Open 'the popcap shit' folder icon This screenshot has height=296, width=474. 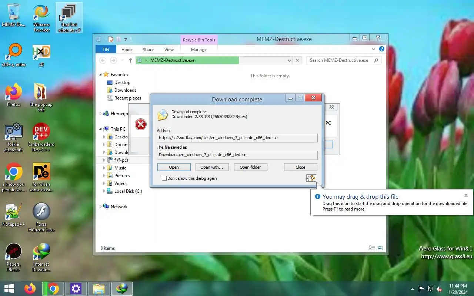click(x=41, y=97)
